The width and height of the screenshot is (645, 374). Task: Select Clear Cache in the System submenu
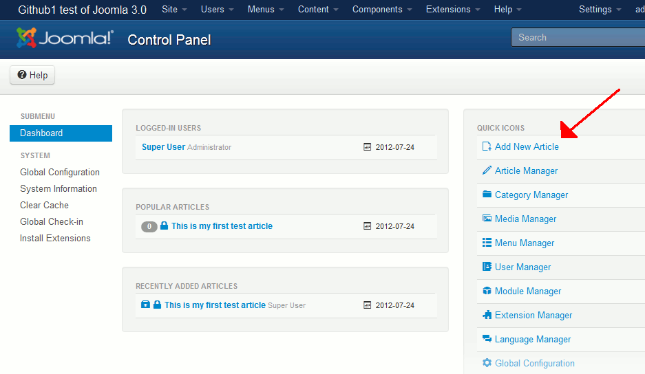(x=44, y=206)
